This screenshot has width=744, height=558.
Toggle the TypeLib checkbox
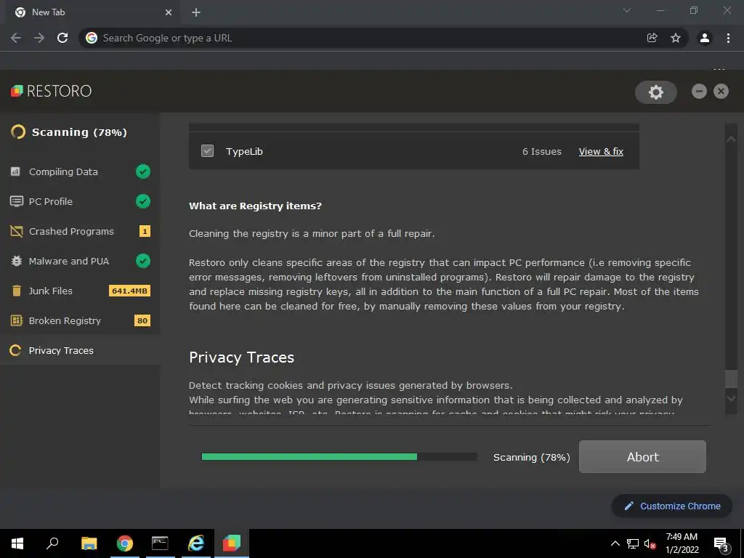(207, 151)
